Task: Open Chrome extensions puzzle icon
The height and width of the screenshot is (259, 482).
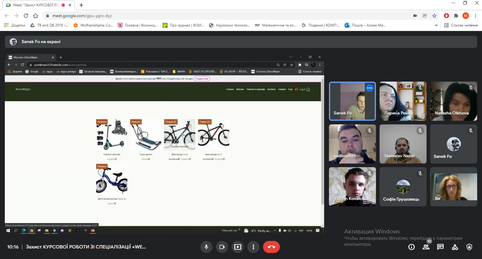Action: [456, 16]
